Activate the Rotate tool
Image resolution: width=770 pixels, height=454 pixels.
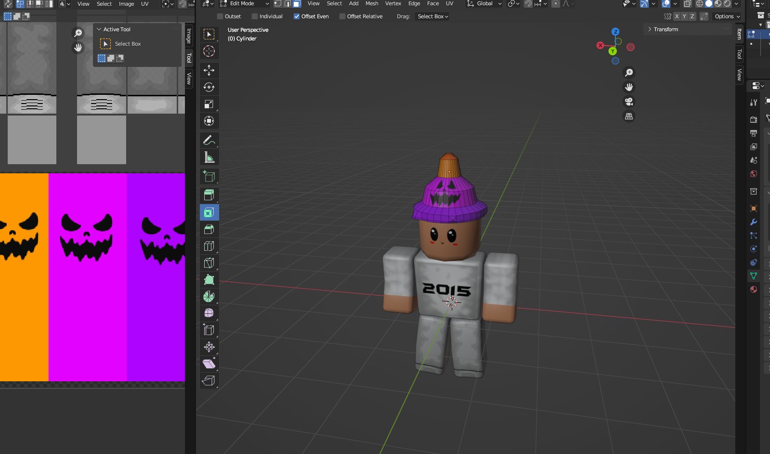[209, 87]
